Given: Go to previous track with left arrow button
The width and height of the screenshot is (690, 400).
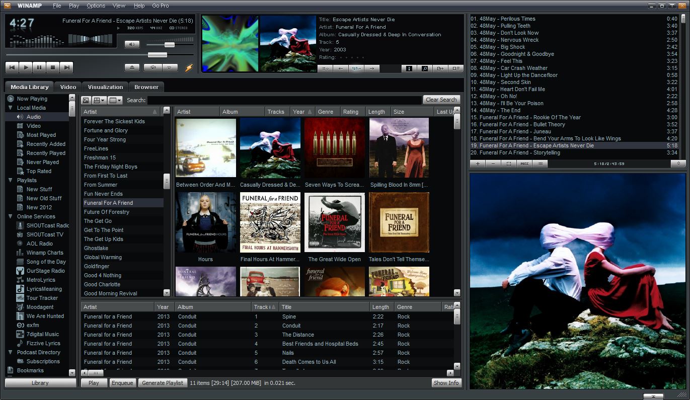Looking at the screenshot, I should pos(341,68).
